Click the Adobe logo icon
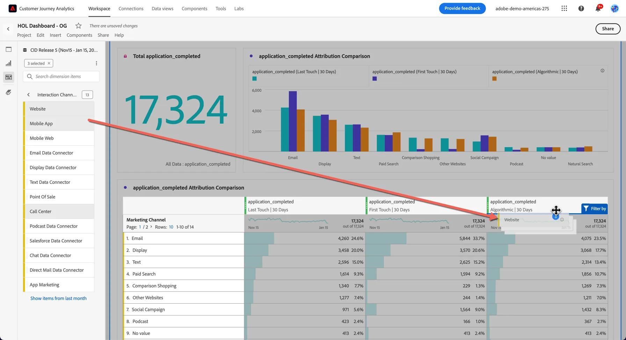This screenshot has height=340, width=626. pos(13,8)
